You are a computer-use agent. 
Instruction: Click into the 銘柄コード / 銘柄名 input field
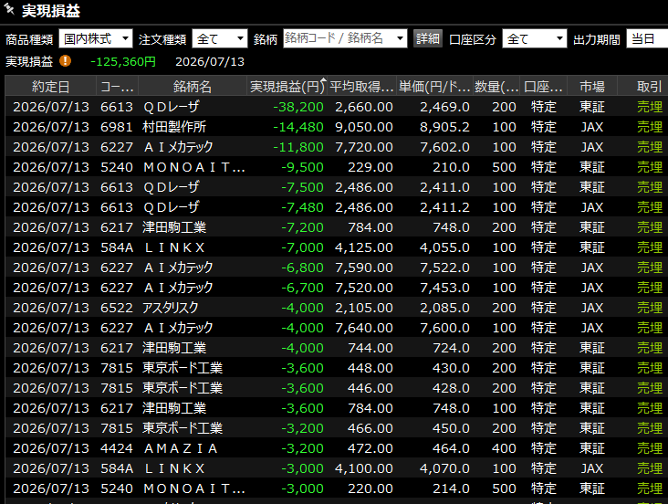339,38
